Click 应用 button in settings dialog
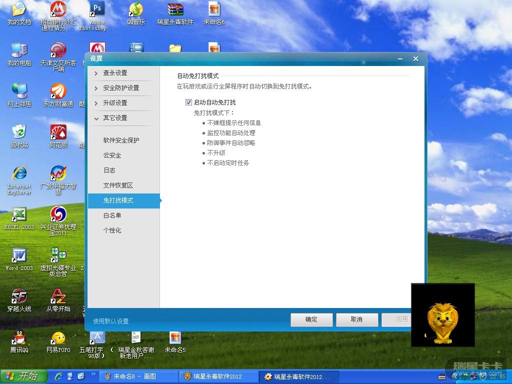This screenshot has height=384, width=512. pyautogui.click(x=396, y=319)
